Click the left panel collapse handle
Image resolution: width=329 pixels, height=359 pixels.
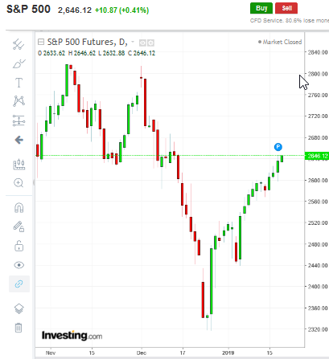[34, 183]
